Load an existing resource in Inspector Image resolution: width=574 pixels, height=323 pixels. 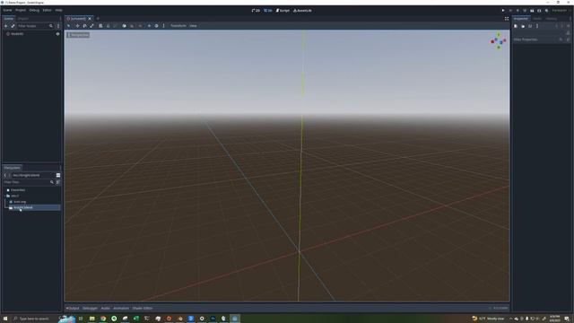point(523,26)
